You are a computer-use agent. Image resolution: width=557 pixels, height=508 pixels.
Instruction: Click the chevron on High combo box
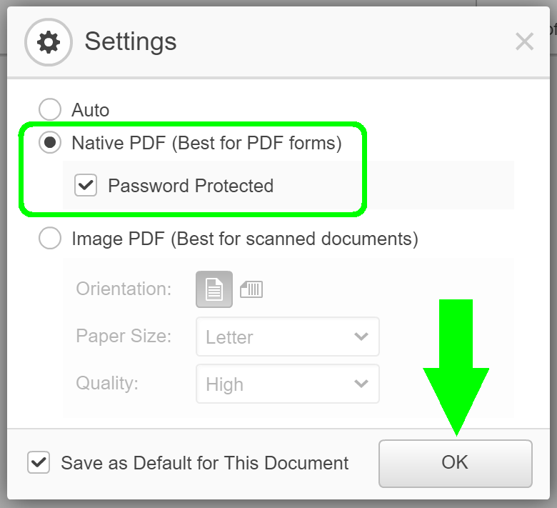click(x=361, y=384)
